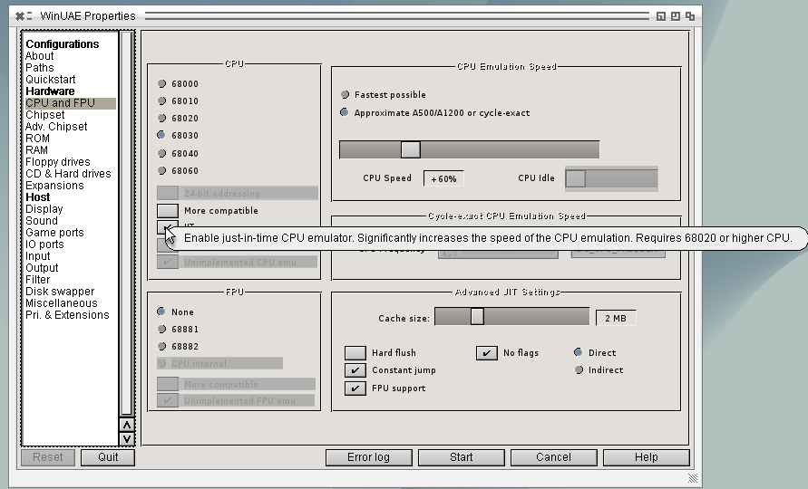The image size is (808, 489).
Task: Disable the Constant jump checkbox
Action: [355, 370]
